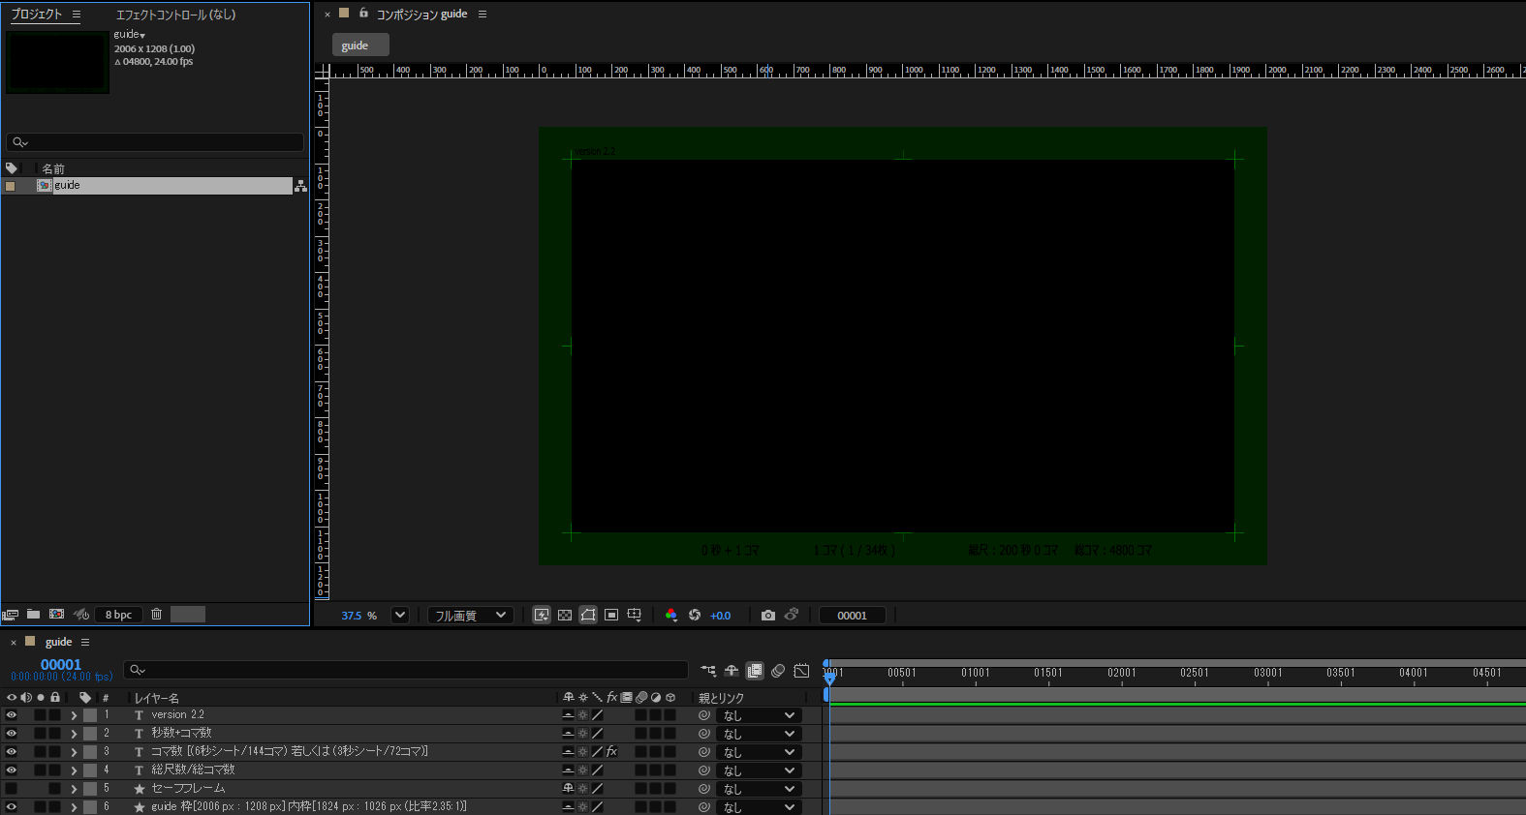1526x815 pixels.
Task: Show the セーフフレーム layer via eye box
Action: pos(12,789)
